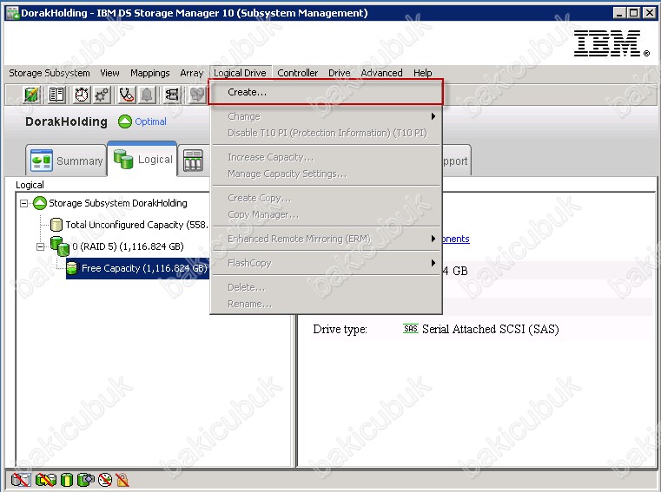Open the View menu

[109, 73]
